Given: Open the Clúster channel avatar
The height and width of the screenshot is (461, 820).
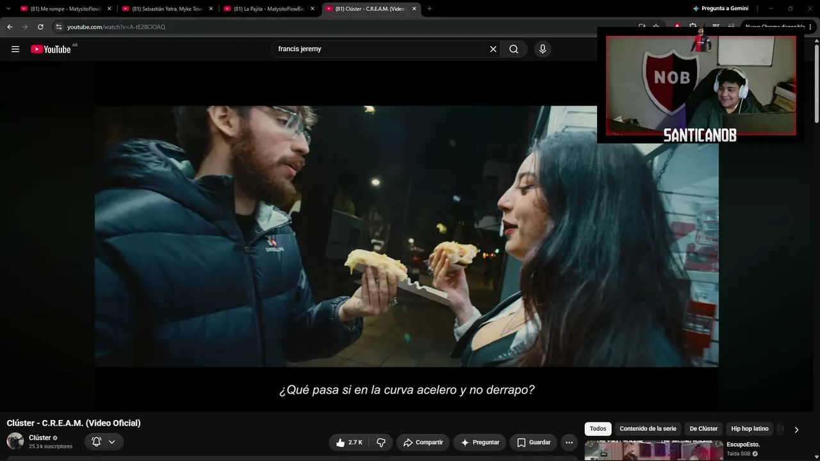Looking at the screenshot, I should tap(15, 441).
